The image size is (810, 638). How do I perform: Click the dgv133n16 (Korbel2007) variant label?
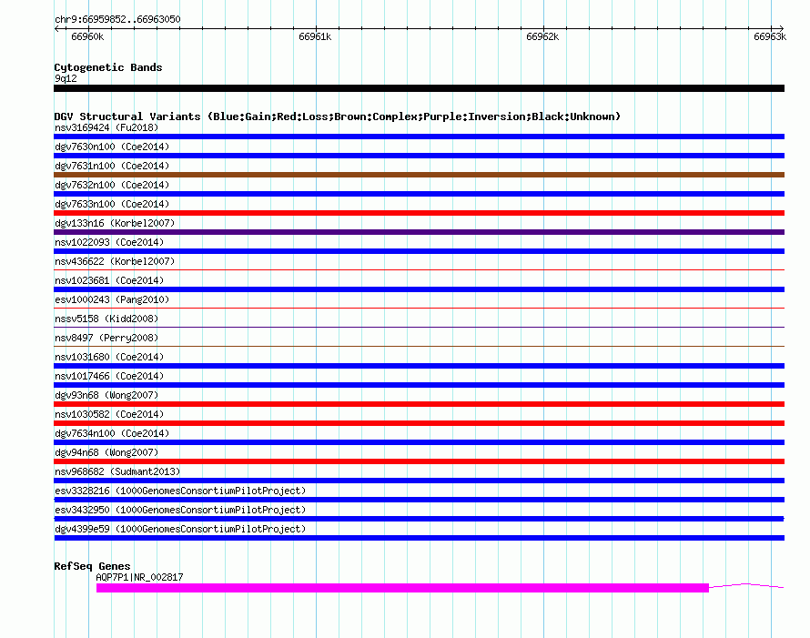[115, 223]
